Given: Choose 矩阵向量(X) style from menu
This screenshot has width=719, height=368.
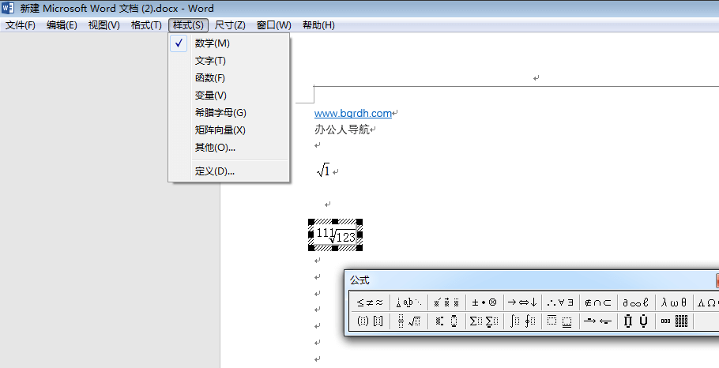Looking at the screenshot, I should pyautogui.click(x=229, y=130).
